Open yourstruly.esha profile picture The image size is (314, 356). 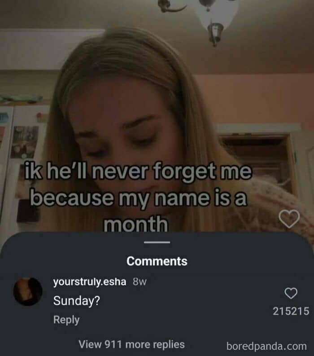pos(28,291)
